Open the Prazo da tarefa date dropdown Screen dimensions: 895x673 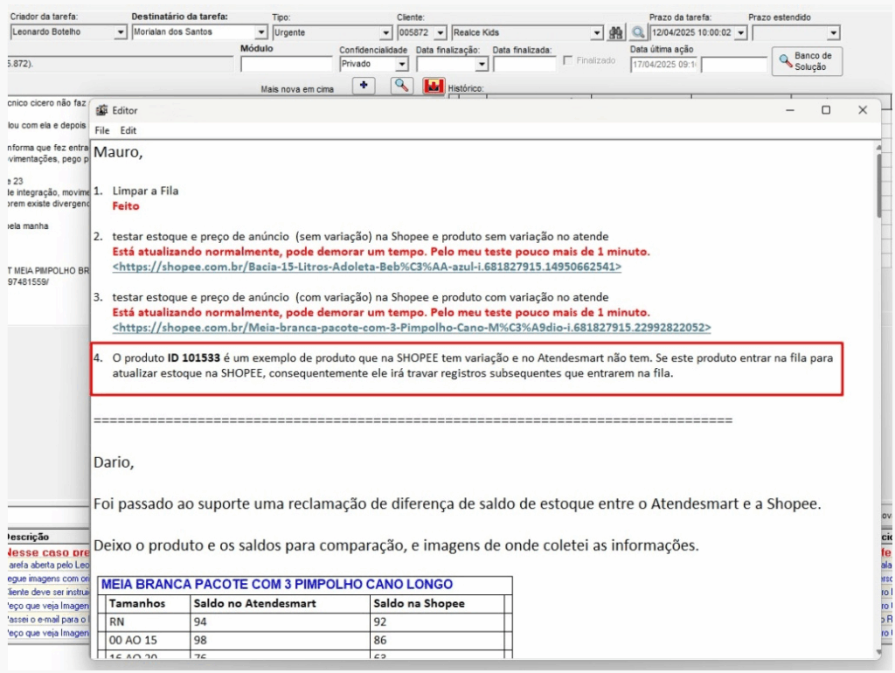(x=741, y=33)
